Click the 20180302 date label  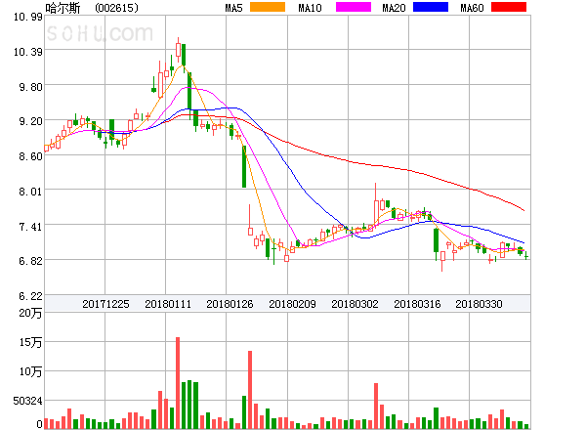(355, 304)
